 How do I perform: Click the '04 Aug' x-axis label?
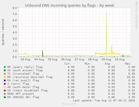pos(39,60)
